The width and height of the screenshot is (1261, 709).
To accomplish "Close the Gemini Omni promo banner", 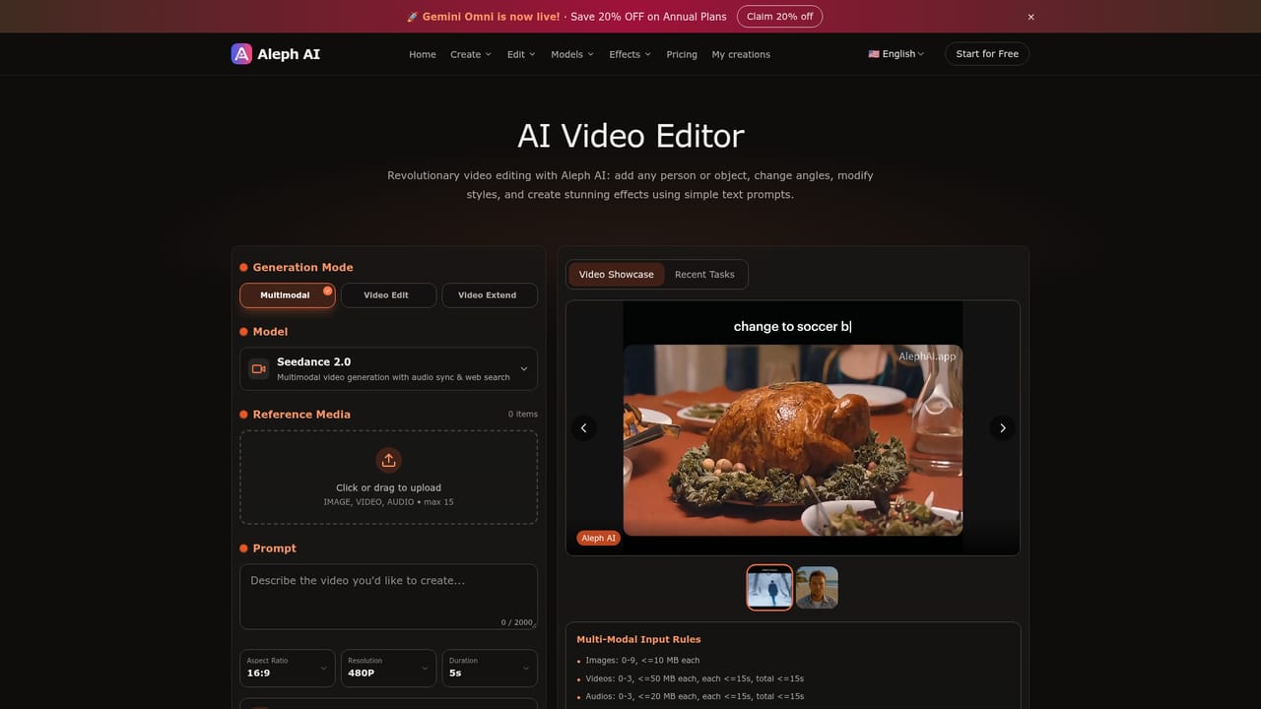I will pos(1030,17).
